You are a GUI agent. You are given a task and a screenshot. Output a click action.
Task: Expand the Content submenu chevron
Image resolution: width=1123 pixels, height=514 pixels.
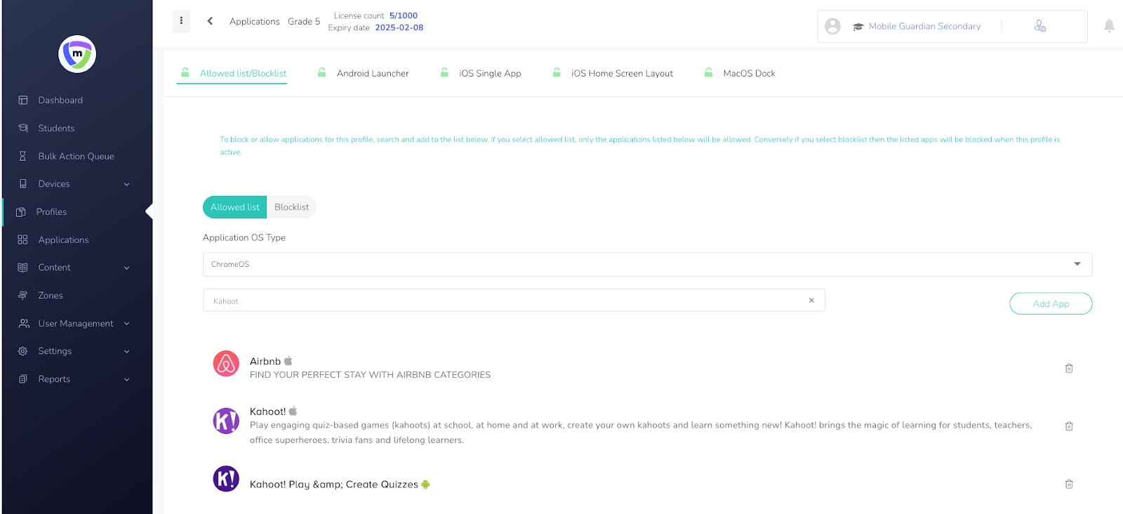[x=127, y=268]
